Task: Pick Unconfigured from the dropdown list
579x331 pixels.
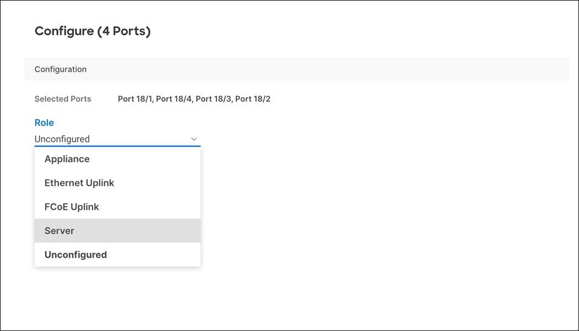Action: pos(76,254)
